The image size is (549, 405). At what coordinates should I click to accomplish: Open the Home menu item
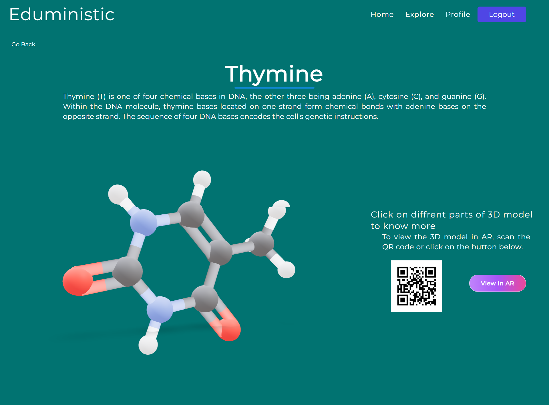tap(382, 14)
